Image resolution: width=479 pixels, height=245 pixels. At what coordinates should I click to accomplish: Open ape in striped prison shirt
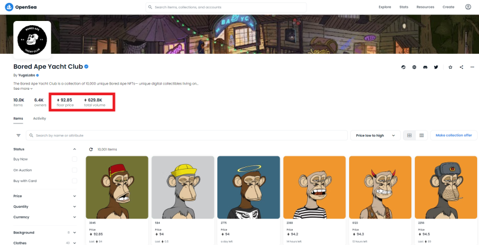pyautogui.click(x=314, y=187)
